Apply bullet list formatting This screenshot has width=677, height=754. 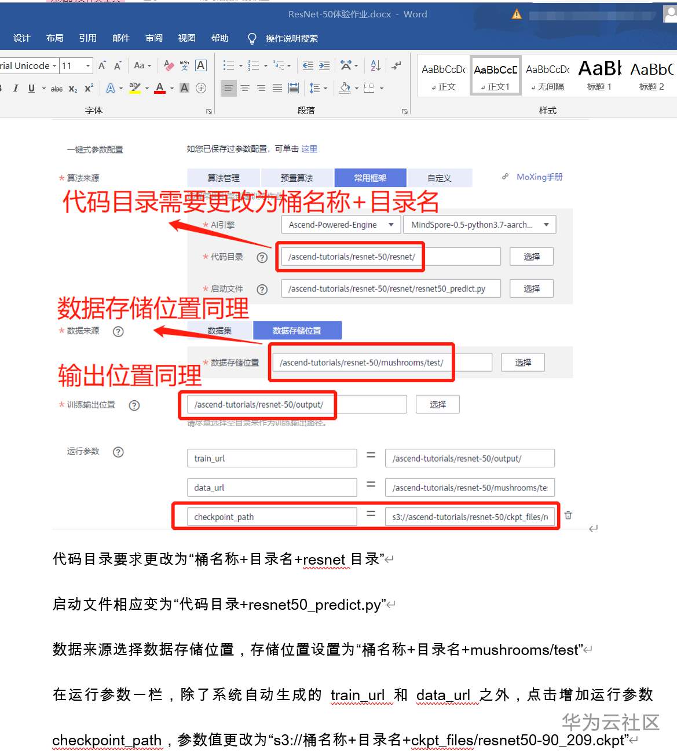229,65
